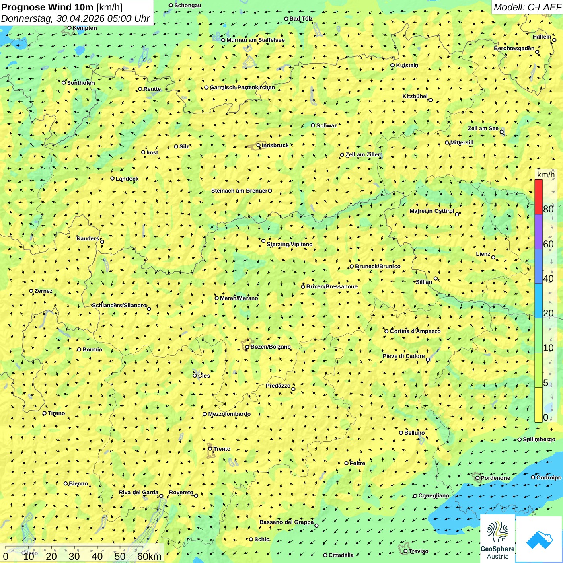Click the 'Mittersill' label
The width and height of the screenshot is (563, 563).
(462, 142)
